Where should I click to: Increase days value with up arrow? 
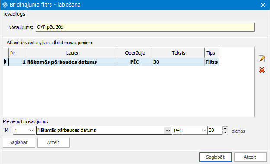point(225,128)
